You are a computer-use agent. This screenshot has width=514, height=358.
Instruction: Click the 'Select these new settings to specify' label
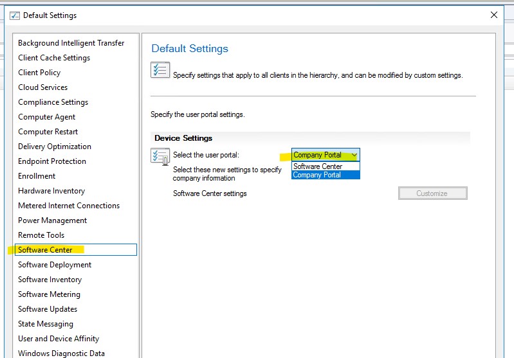(x=227, y=170)
